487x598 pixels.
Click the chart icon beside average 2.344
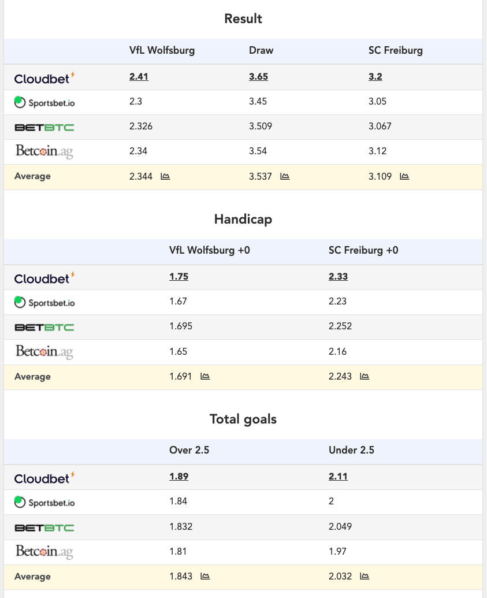165,176
